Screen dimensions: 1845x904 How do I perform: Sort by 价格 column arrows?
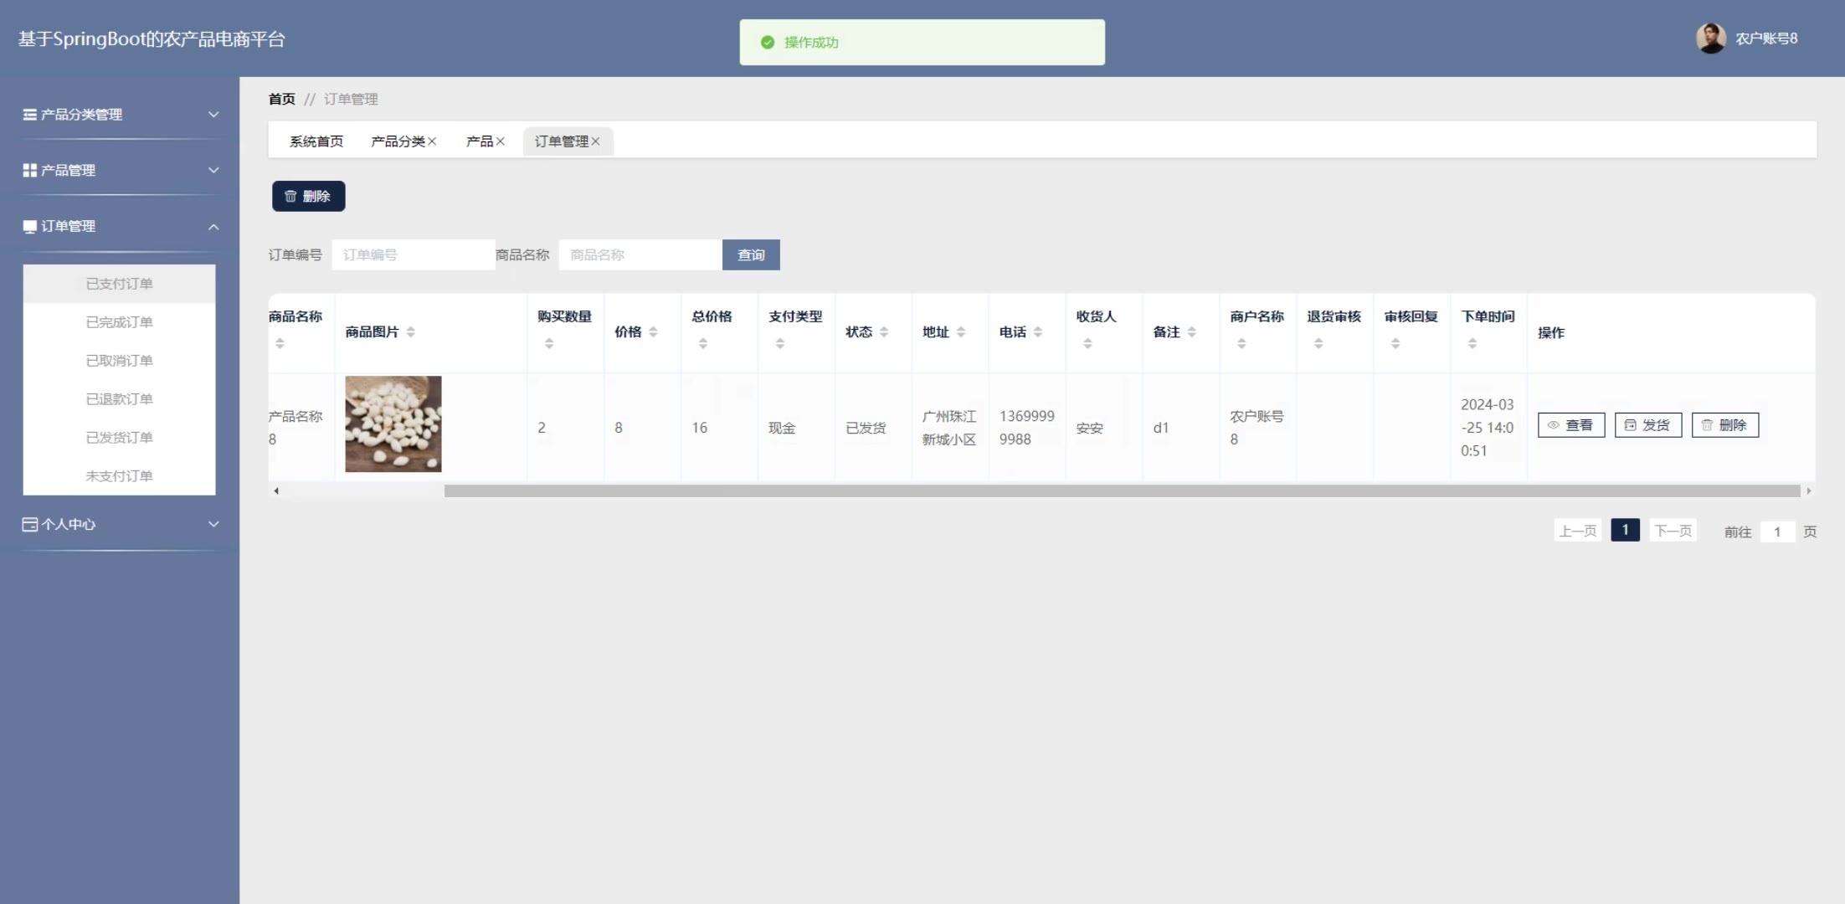[653, 332]
